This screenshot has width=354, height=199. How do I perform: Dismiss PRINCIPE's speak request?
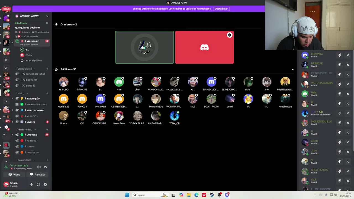pos(348,65)
